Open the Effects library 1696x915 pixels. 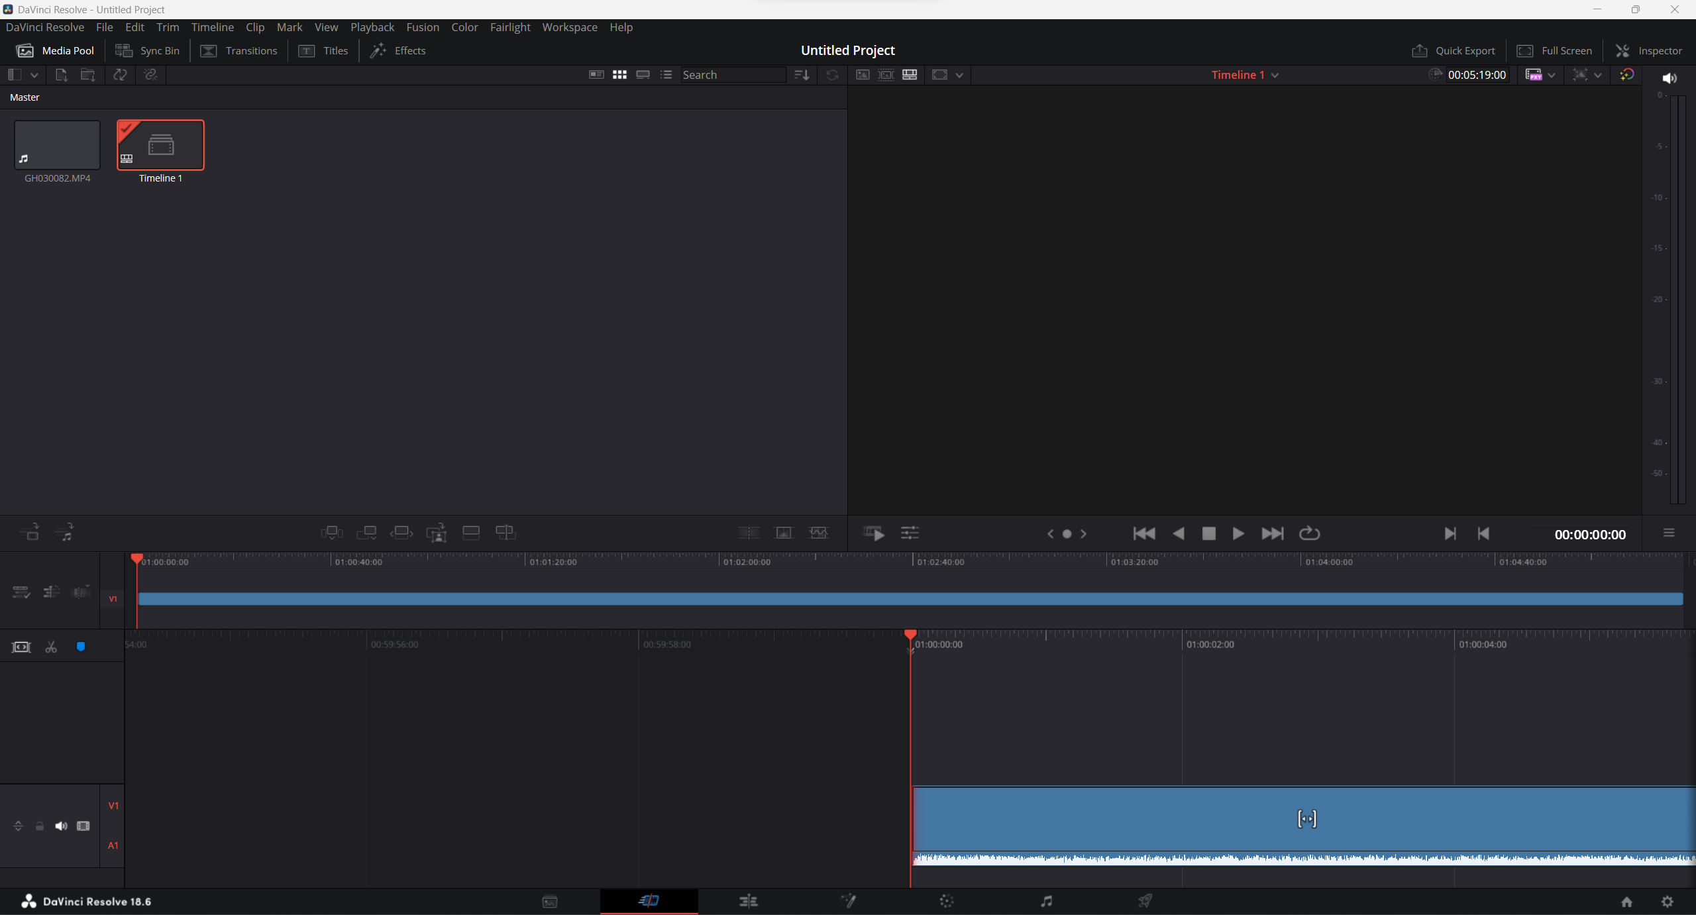(x=397, y=50)
